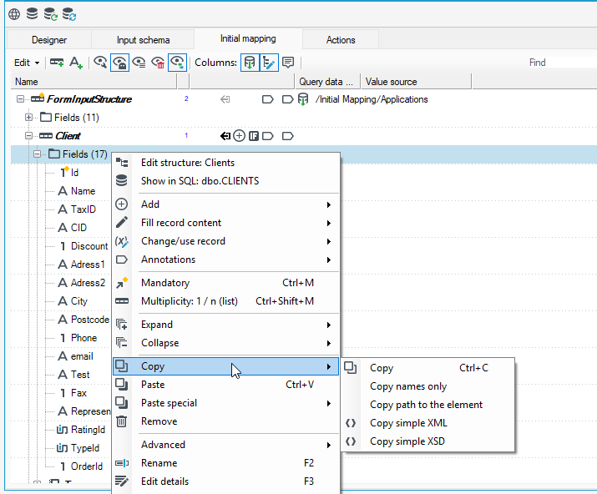
Task: Open the Annotations submenu
Action: [225, 260]
